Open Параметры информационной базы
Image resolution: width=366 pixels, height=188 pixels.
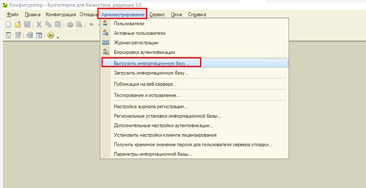[x=153, y=154]
